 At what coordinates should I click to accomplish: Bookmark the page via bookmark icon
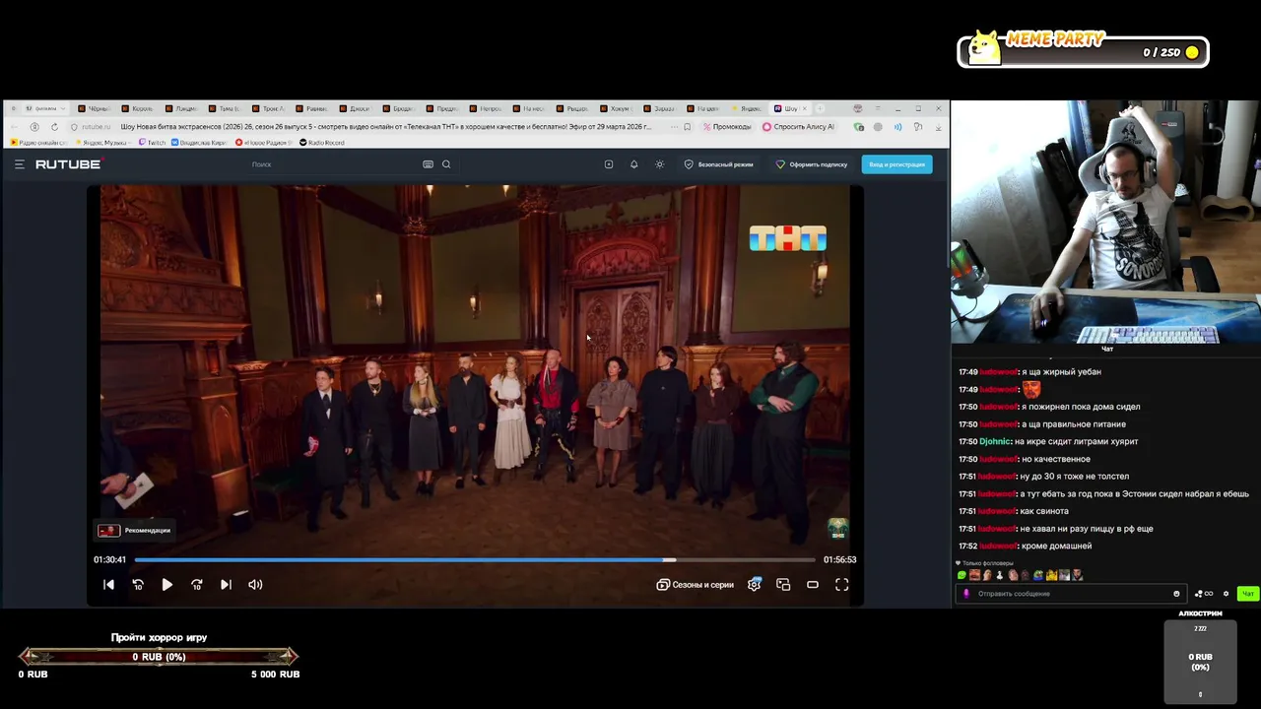[x=687, y=127]
